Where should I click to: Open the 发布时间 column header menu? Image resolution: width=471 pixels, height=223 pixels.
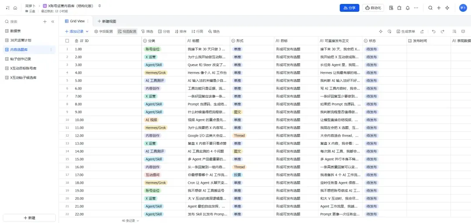[429, 41]
